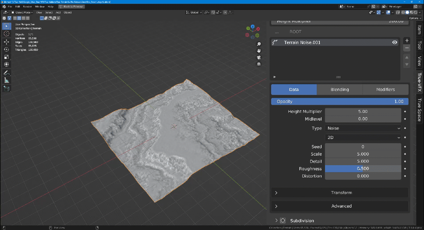This screenshot has height=230, width=424.
Task: Click the Back to Previous button
Action: pos(71,6)
